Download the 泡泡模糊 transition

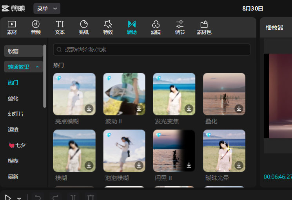click(x=139, y=165)
